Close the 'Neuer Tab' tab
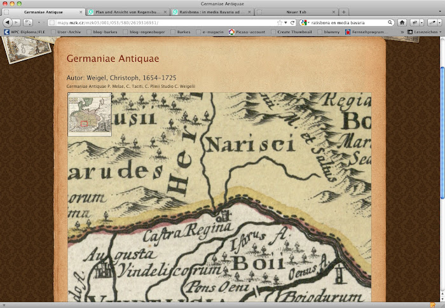 334,12
